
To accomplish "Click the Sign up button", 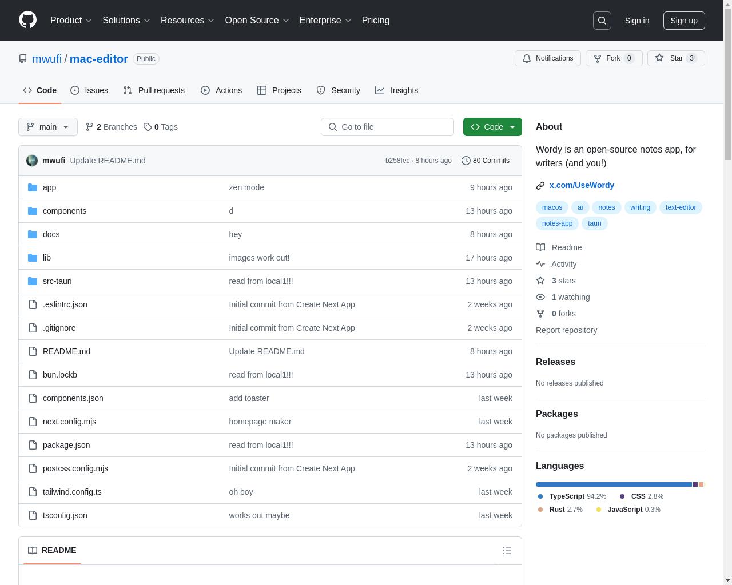I will click(x=684, y=21).
